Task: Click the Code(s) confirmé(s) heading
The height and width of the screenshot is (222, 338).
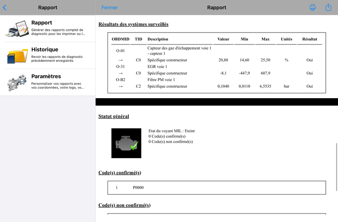Action: (120, 173)
